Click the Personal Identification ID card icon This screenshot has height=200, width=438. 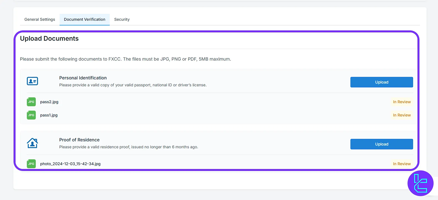point(32,81)
